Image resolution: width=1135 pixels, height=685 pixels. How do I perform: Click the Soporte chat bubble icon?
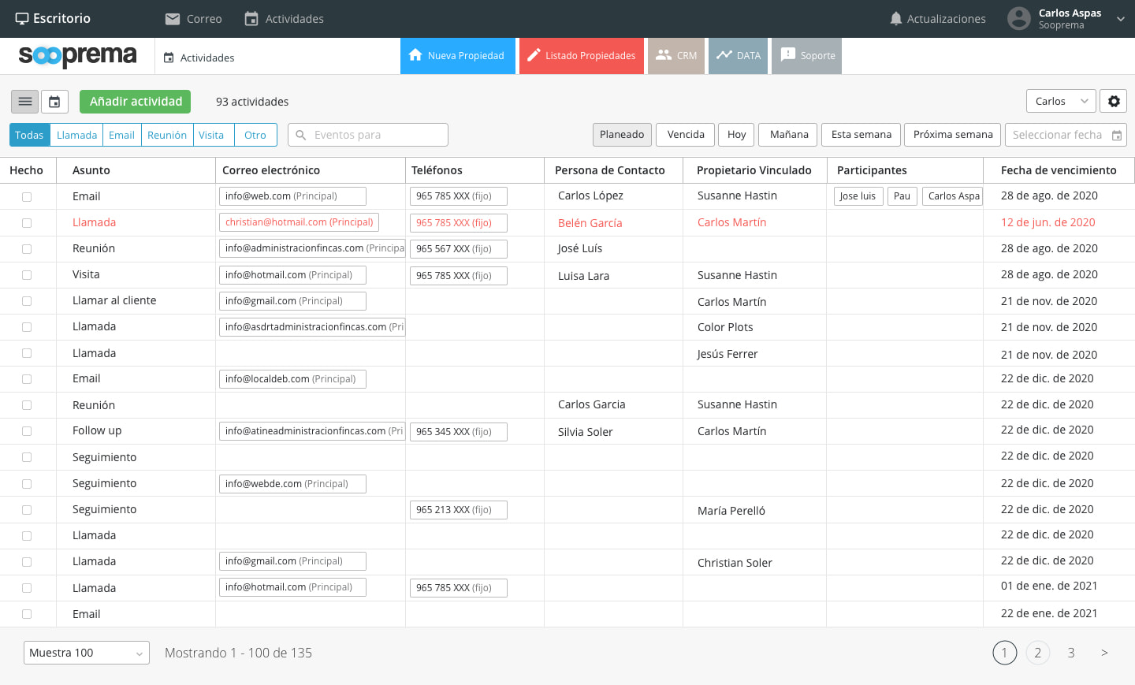[x=787, y=55]
